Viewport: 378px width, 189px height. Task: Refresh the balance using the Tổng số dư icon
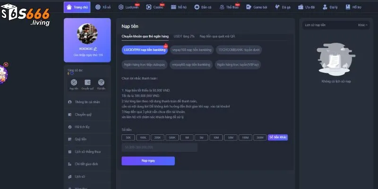pos(72,74)
